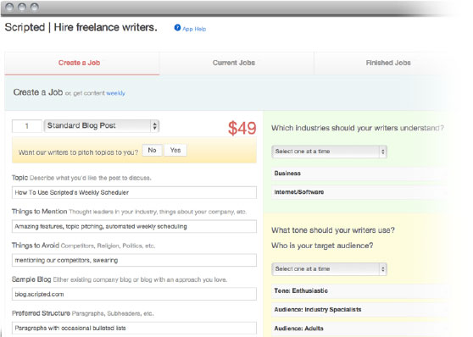Choose No for writers pitching topics
Screen dimensions: 473x337
point(152,150)
